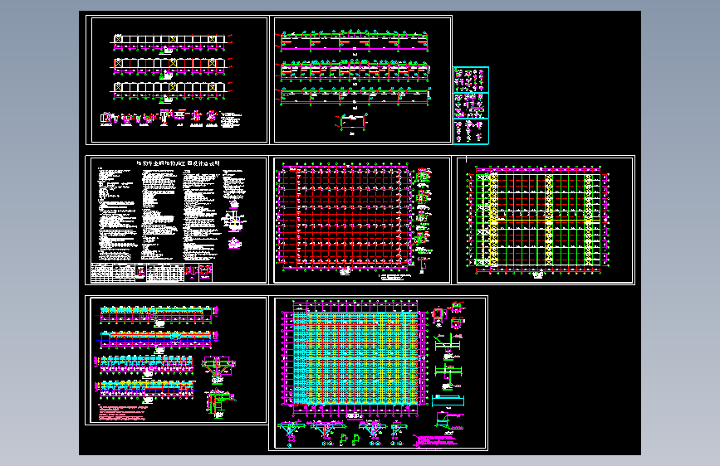Viewport: 720px width, 466px height.
Task: Select the cyan and magenta wall elevations sheet
Action: pyautogui.click(x=177, y=360)
